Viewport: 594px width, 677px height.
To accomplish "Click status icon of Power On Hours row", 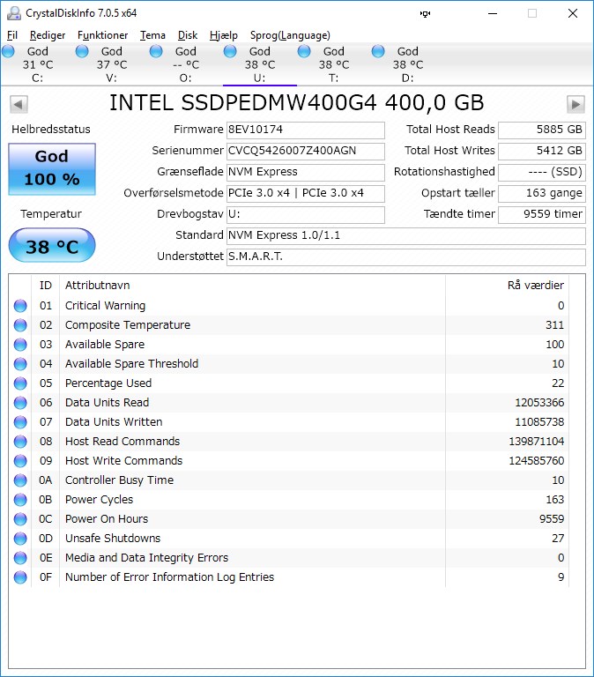I will [x=20, y=519].
